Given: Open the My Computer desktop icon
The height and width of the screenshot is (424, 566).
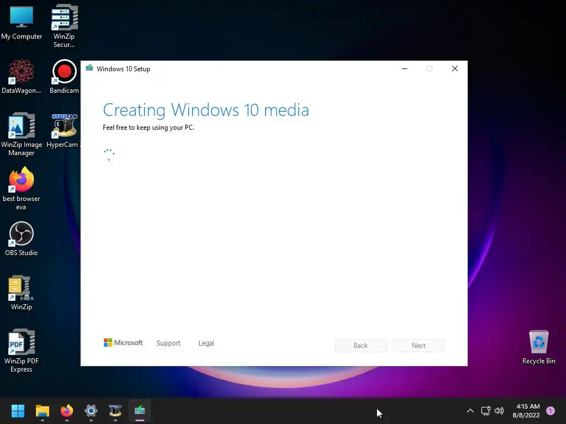Looking at the screenshot, I should [x=22, y=23].
